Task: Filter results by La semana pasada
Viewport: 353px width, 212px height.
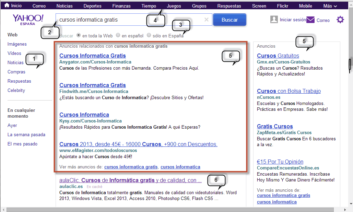Action: (x=26, y=134)
